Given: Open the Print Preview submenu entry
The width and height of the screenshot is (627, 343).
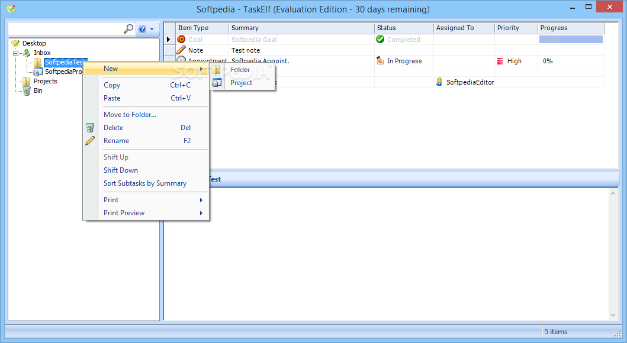Looking at the screenshot, I should pyautogui.click(x=146, y=213).
